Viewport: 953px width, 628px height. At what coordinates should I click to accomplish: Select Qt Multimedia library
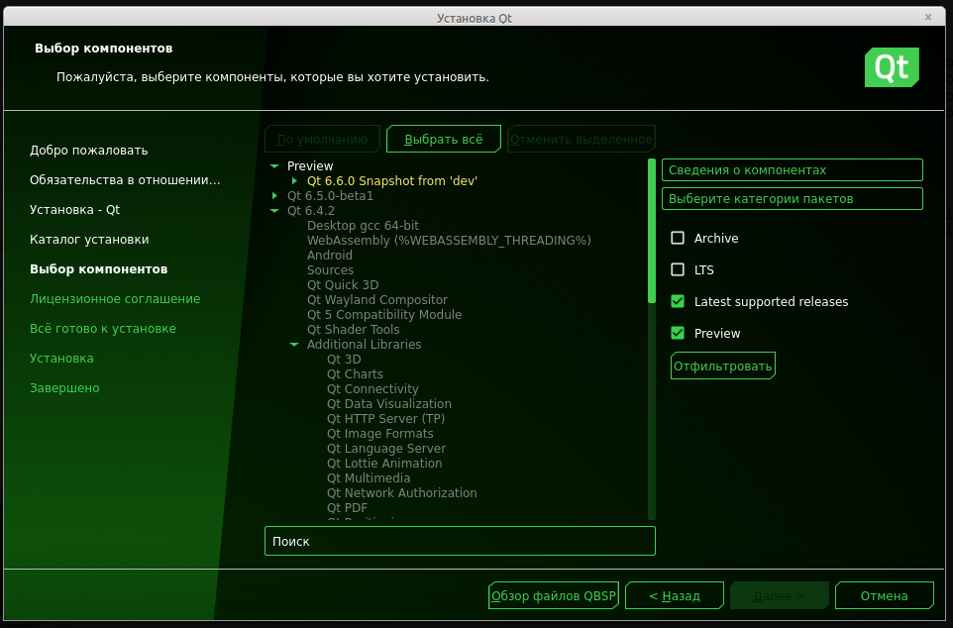[369, 477]
